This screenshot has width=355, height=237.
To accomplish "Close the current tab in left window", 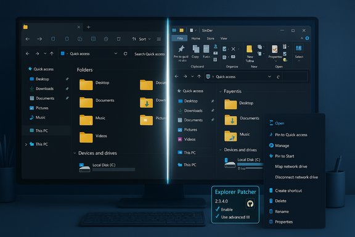I will (78, 27).
